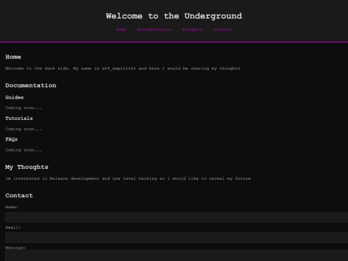Focus the Name input field
This screenshot has width=348, height=261.
177,217
